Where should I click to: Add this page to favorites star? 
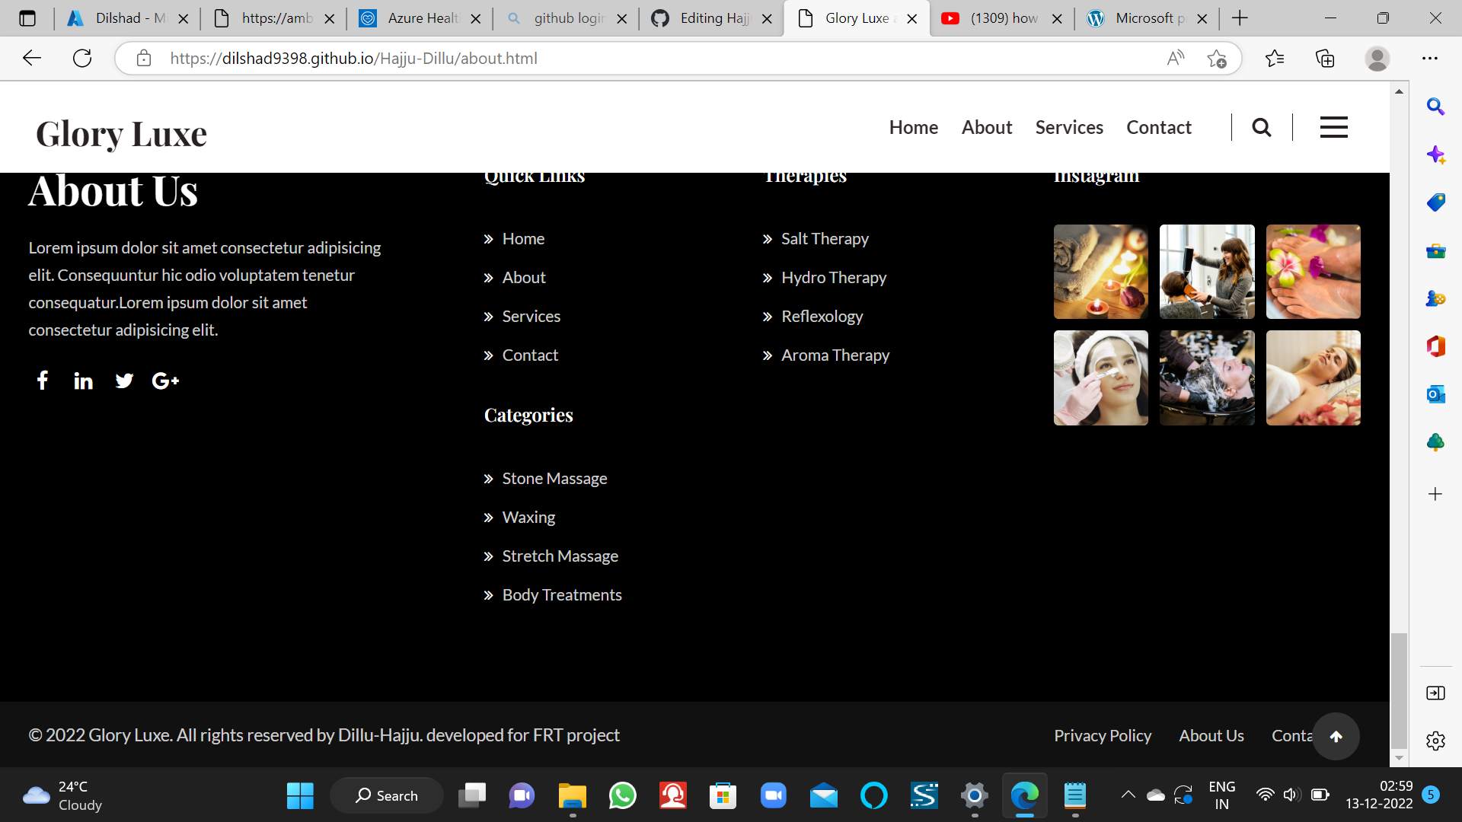[1216, 59]
